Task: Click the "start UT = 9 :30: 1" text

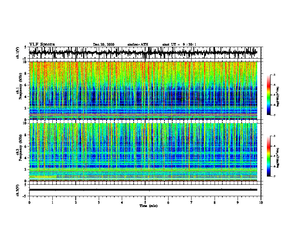Action: [x=179, y=45]
